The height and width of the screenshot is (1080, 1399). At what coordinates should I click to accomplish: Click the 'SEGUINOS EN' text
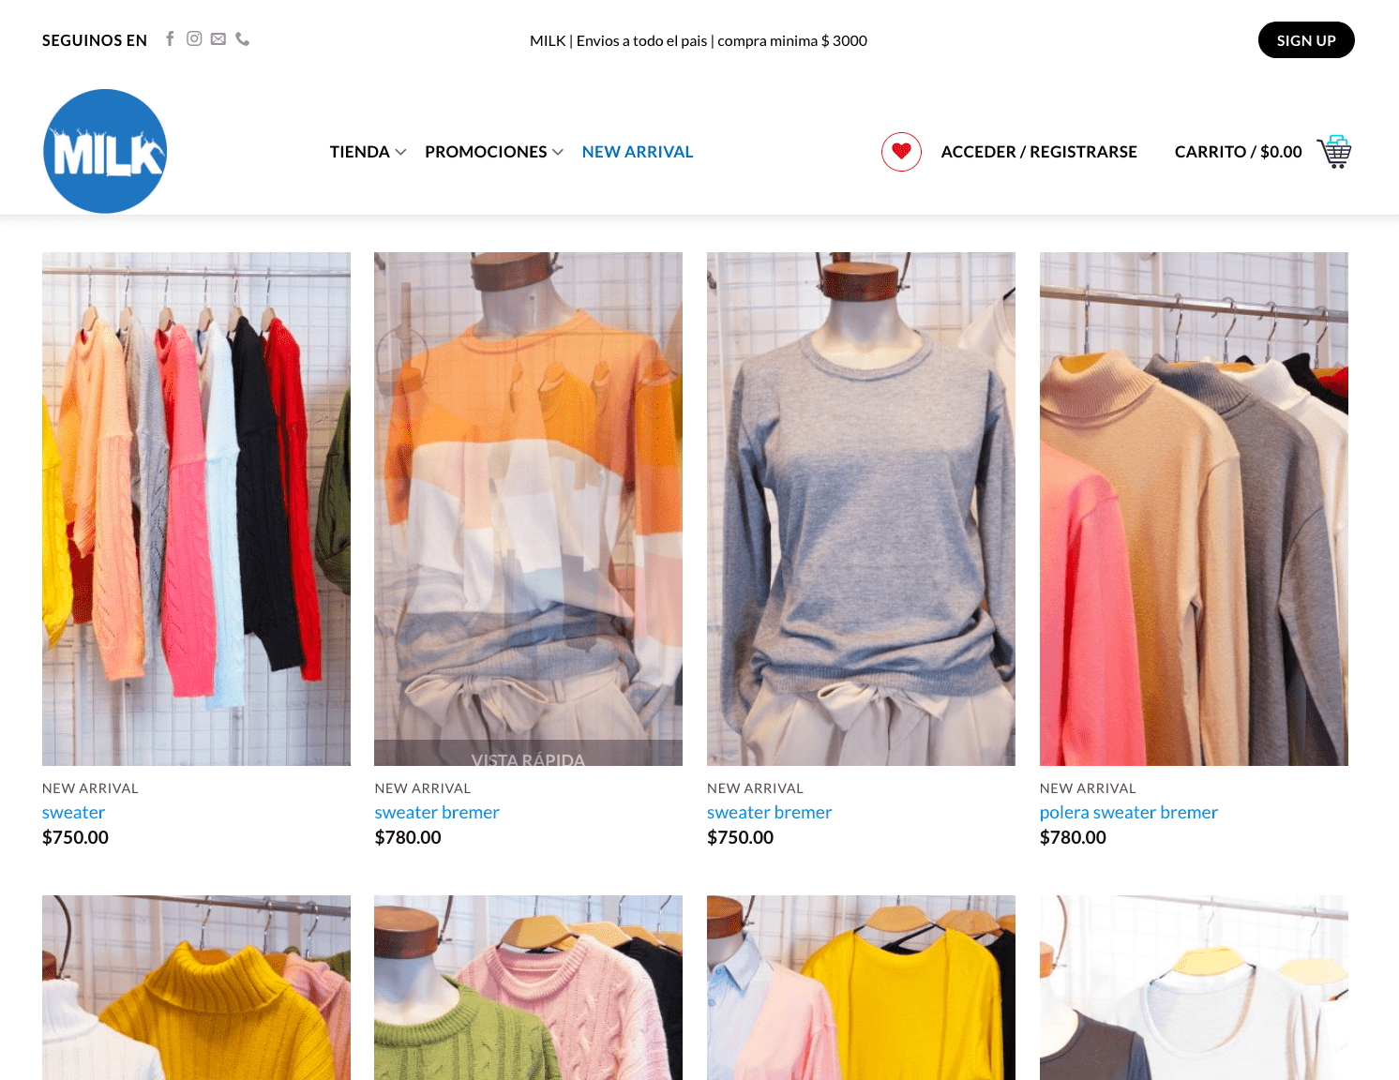point(95,40)
